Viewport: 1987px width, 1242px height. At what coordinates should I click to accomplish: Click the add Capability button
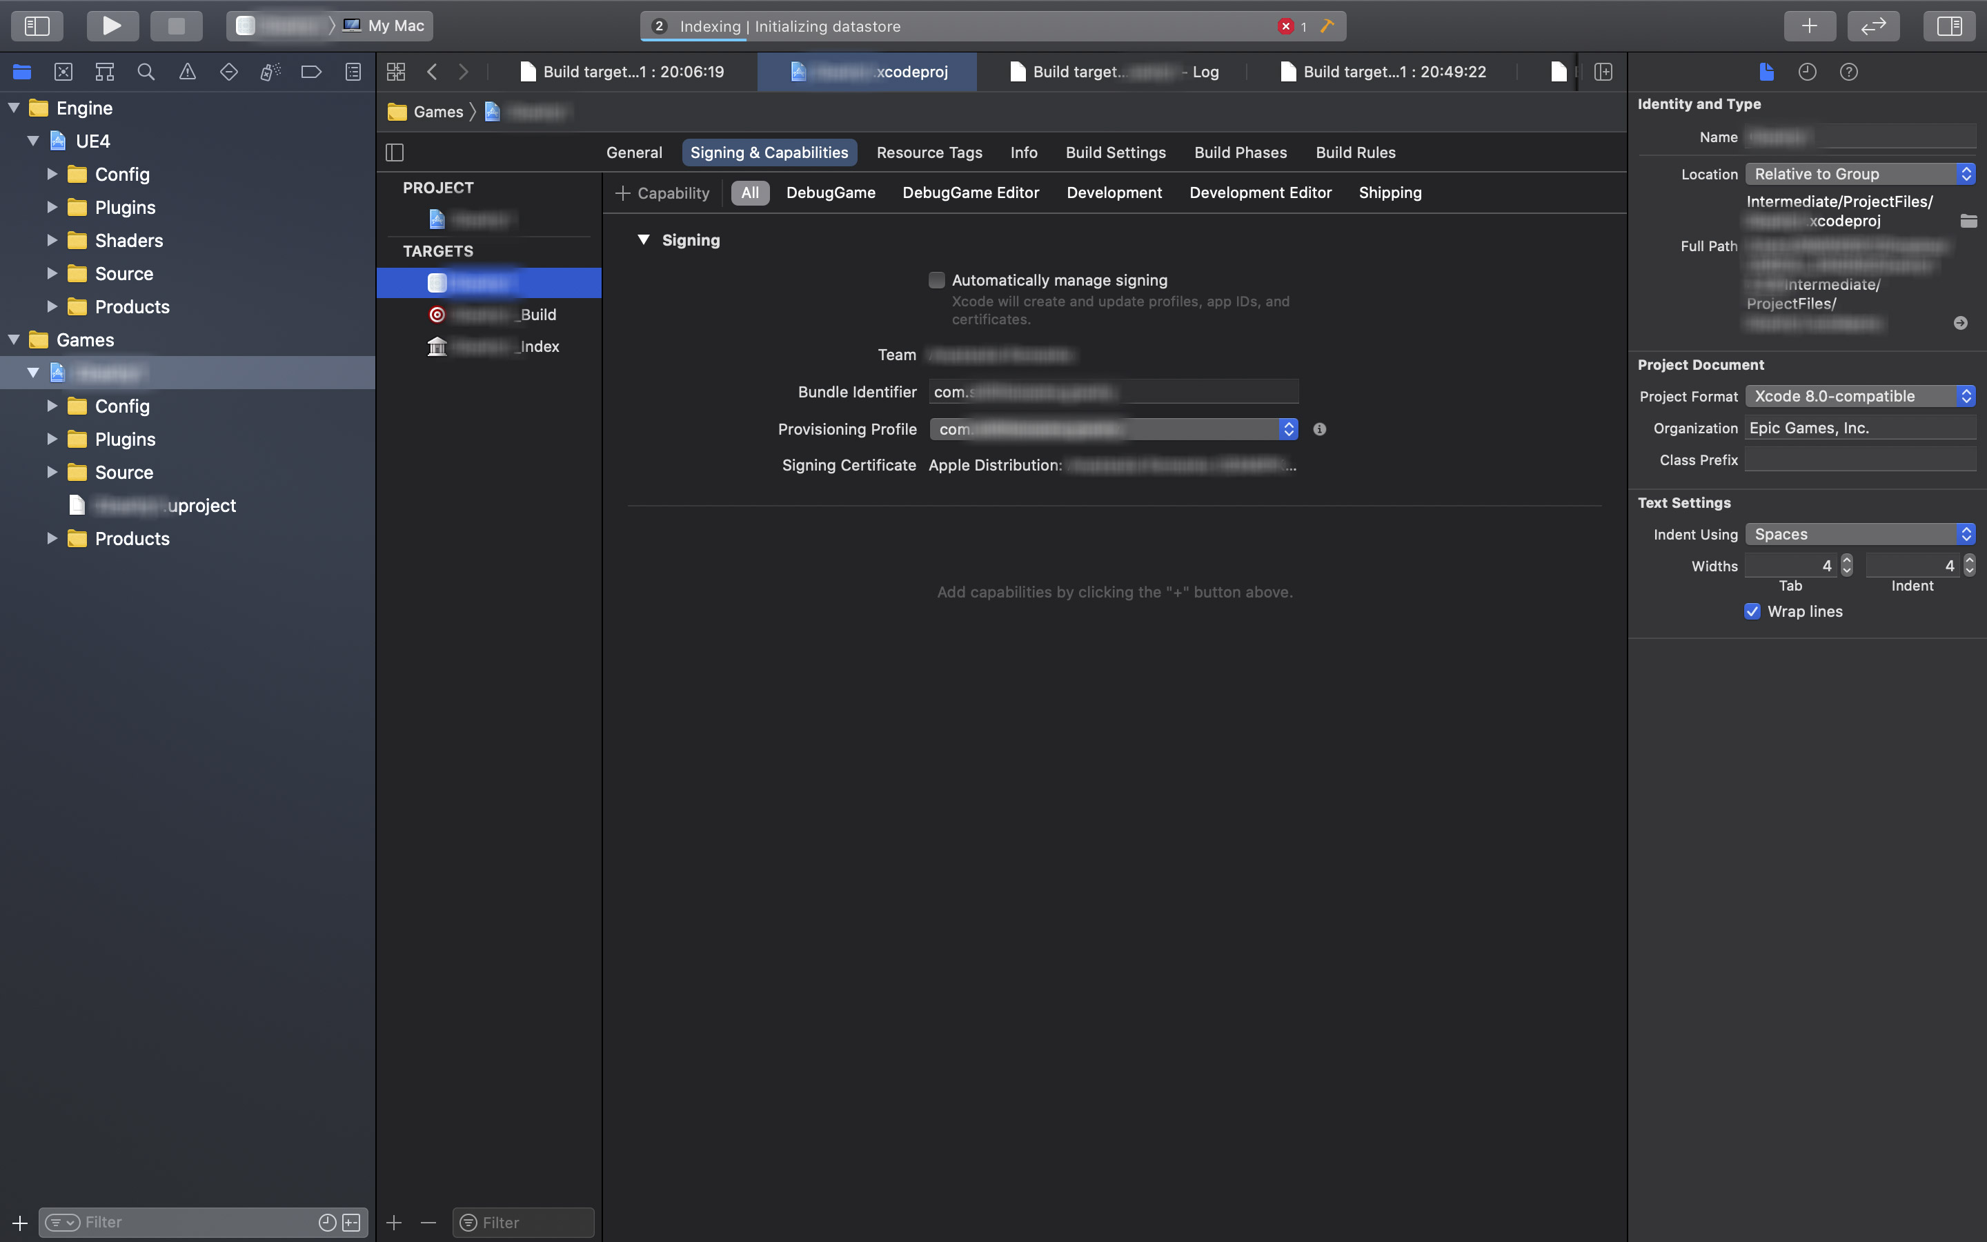pos(662,193)
